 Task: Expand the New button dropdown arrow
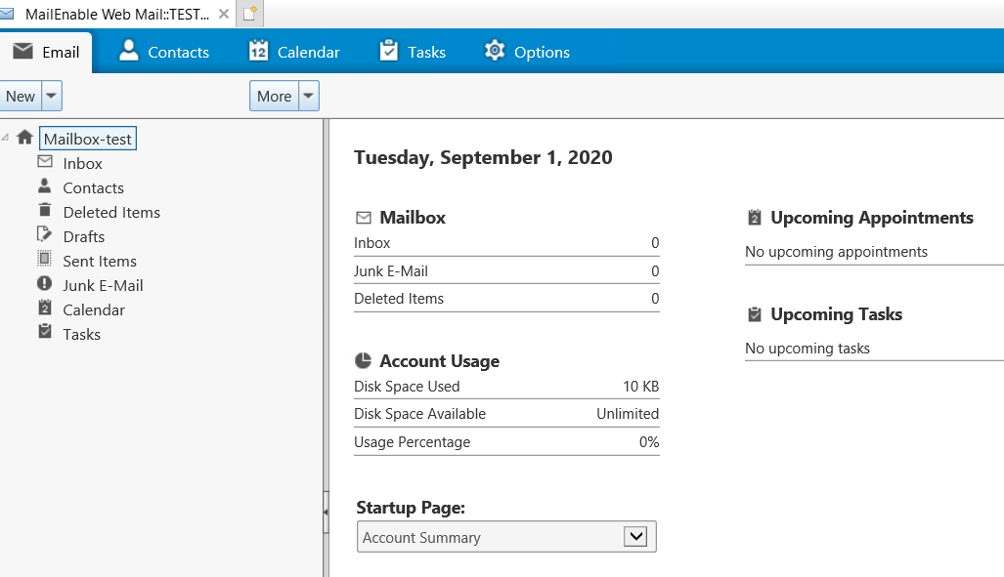52,96
